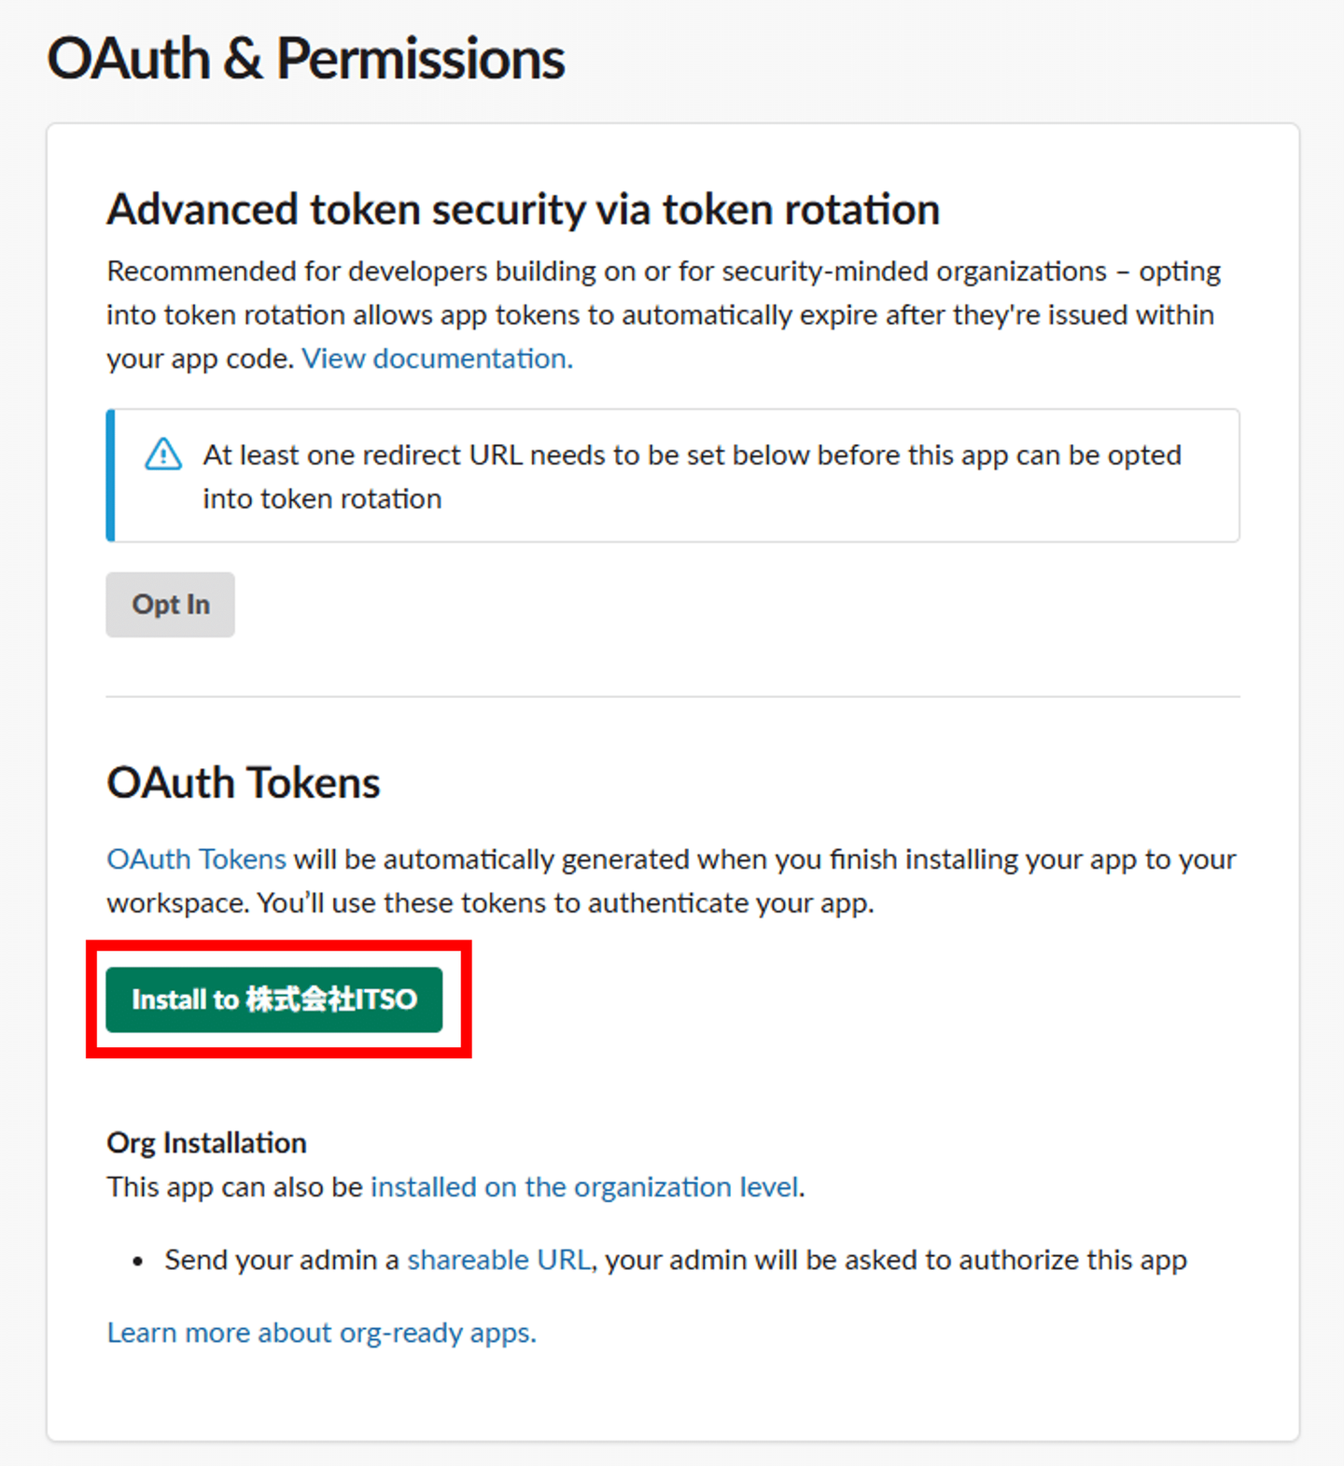Open the View documentation link

[437, 358]
